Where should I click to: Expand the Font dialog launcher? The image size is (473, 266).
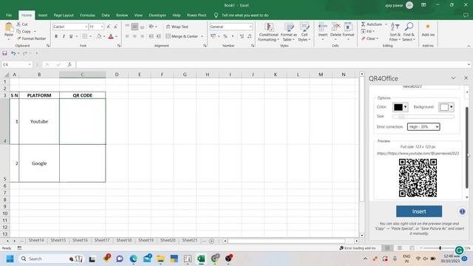pyautogui.click(x=119, y=46)
